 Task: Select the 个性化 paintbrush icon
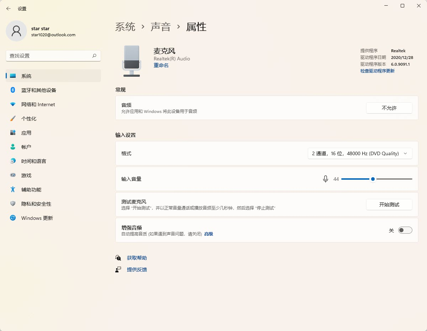click(13, 119)
